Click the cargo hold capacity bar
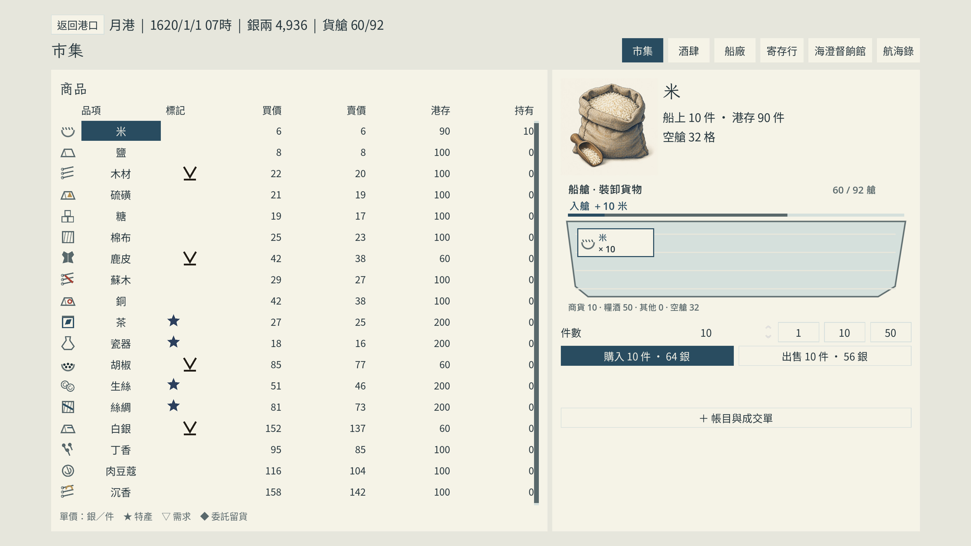Viewport: 971px width, 546px height. tap(736, 215)
